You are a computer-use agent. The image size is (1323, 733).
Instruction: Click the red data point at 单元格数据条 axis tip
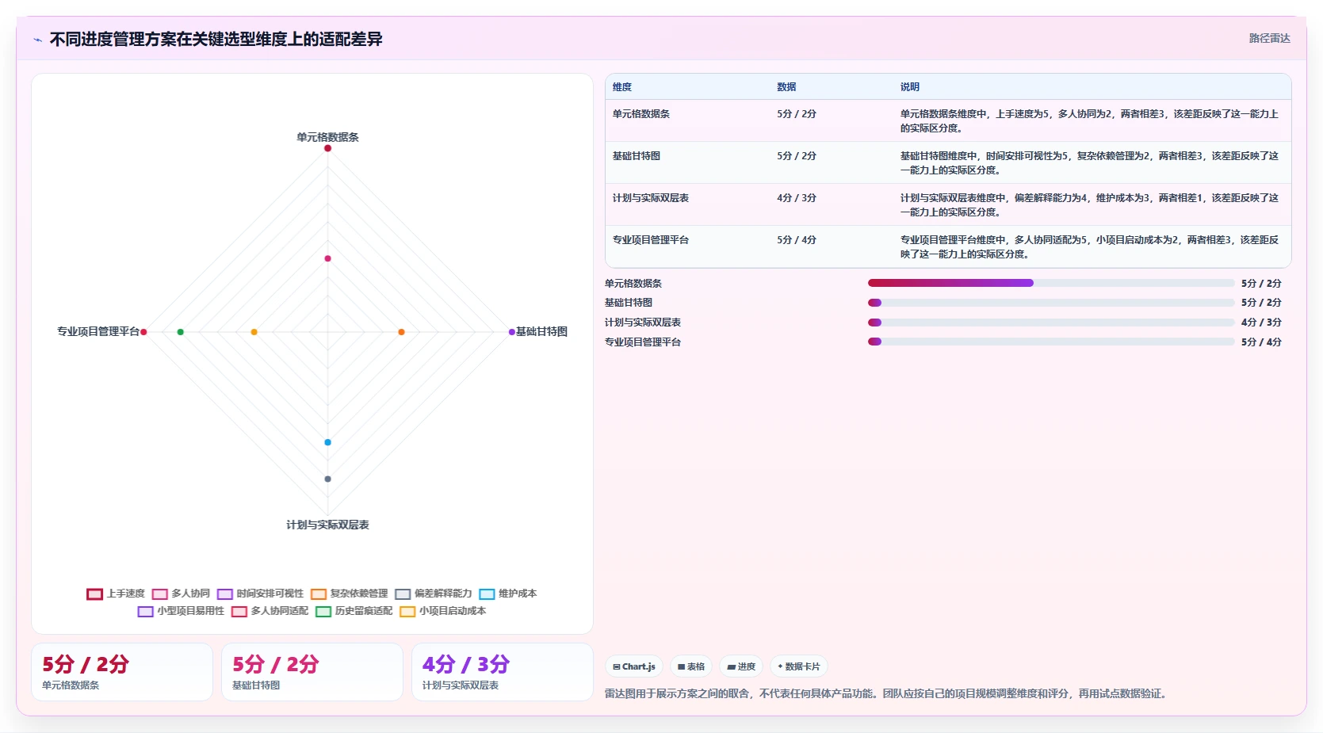(327, 148)
